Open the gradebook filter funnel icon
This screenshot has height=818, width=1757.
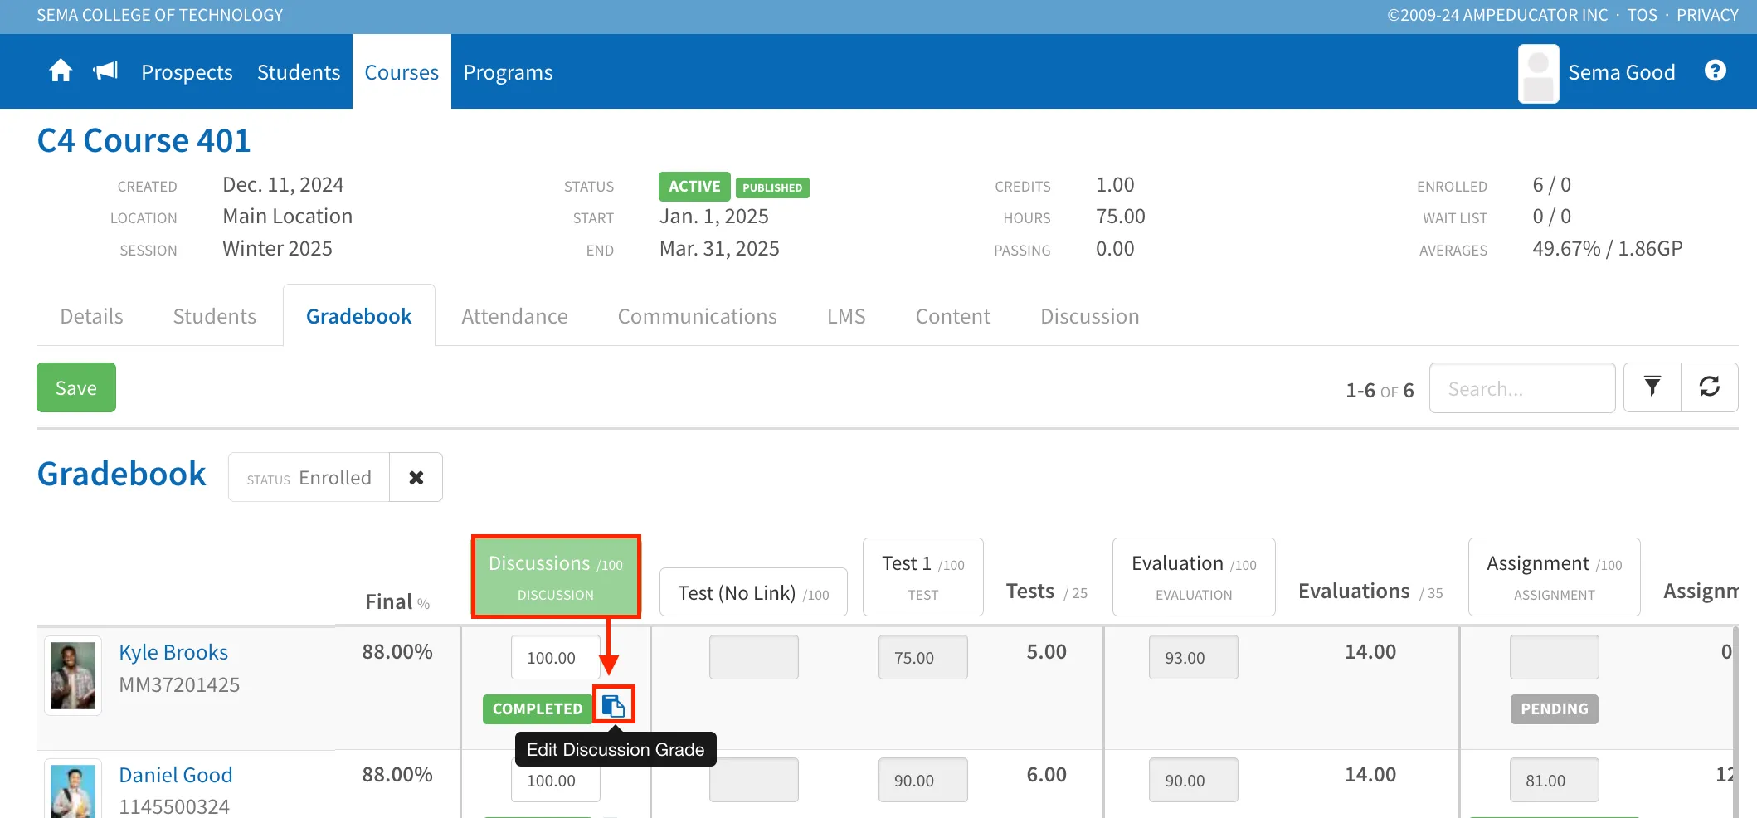point(1652,387)
